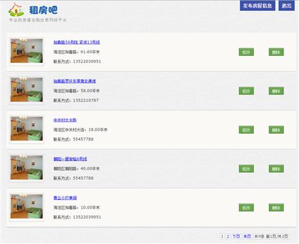Edit the listing with phone 1352210787
Image resolution: width=299 pixels, height=244 pixels.
coord(246,91)
